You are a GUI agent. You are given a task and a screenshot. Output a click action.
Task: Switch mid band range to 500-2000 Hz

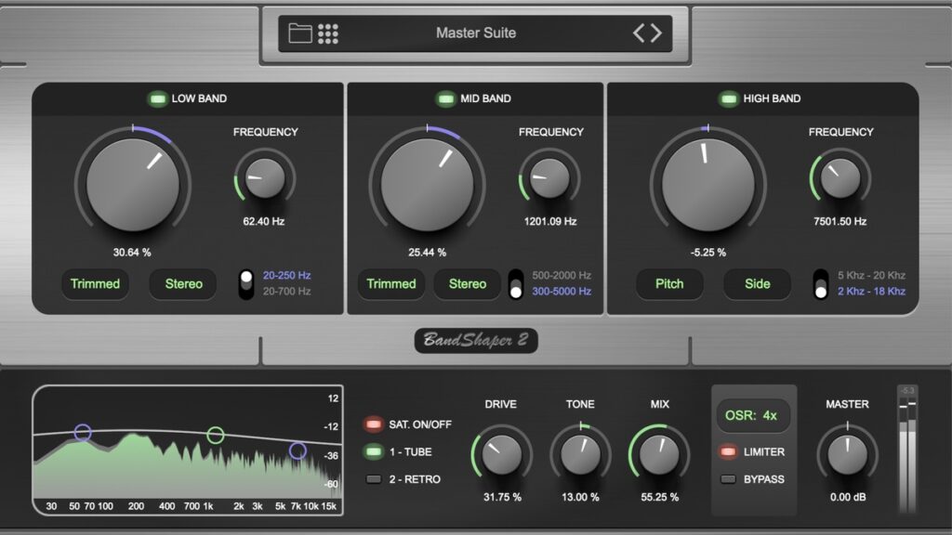coord(516,273)
